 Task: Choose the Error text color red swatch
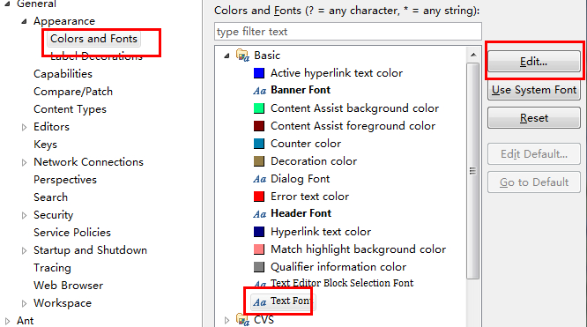click(x=259, y=197)
